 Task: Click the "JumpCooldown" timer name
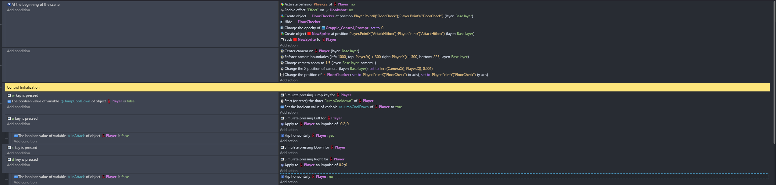pyautogui.click(x=339, y=101)
